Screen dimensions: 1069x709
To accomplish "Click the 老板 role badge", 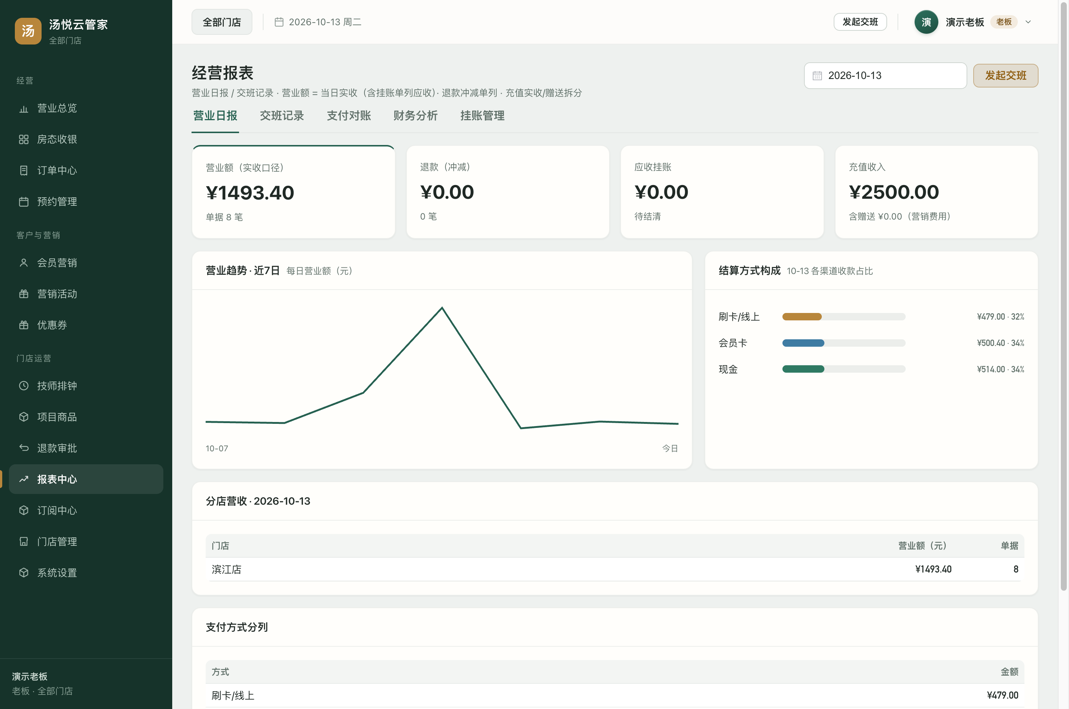I will tap(1004, 22).
